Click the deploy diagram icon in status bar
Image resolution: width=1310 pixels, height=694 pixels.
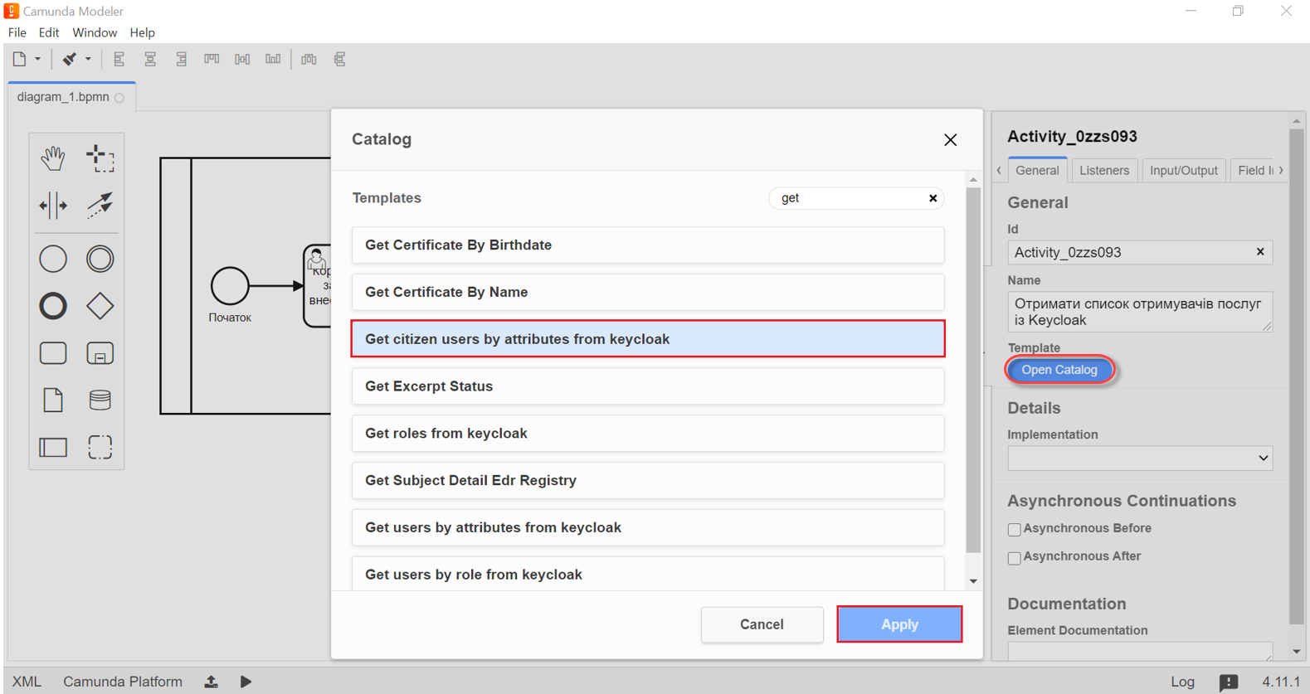tap(212, 682)
